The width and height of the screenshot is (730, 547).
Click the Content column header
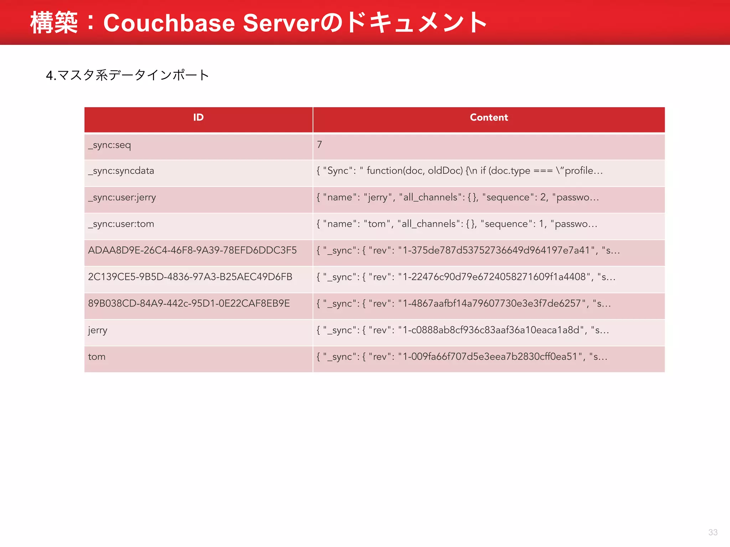coord(489,120)
